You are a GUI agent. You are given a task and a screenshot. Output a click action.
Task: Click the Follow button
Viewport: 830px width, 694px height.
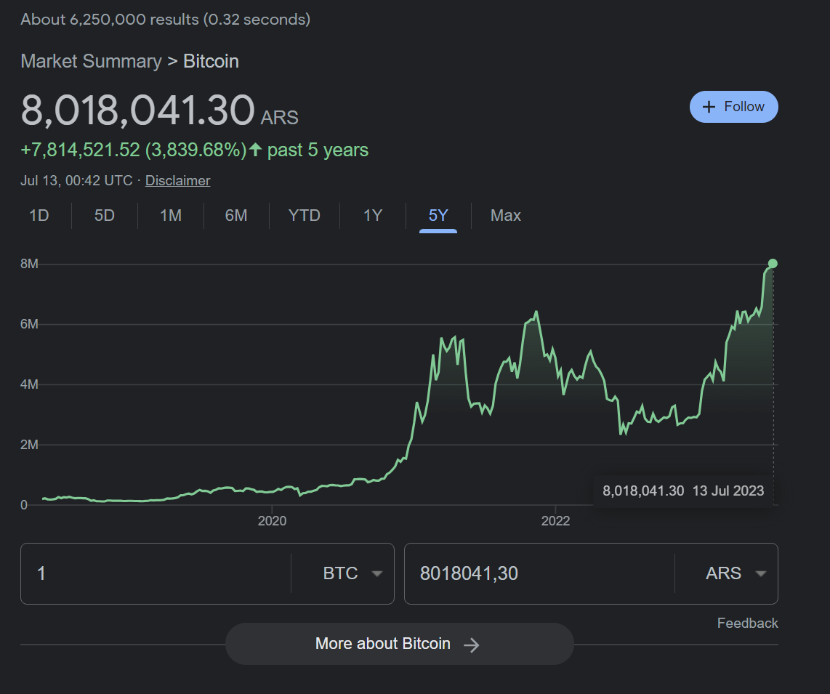pyautogui.click(x=733, y=107)
